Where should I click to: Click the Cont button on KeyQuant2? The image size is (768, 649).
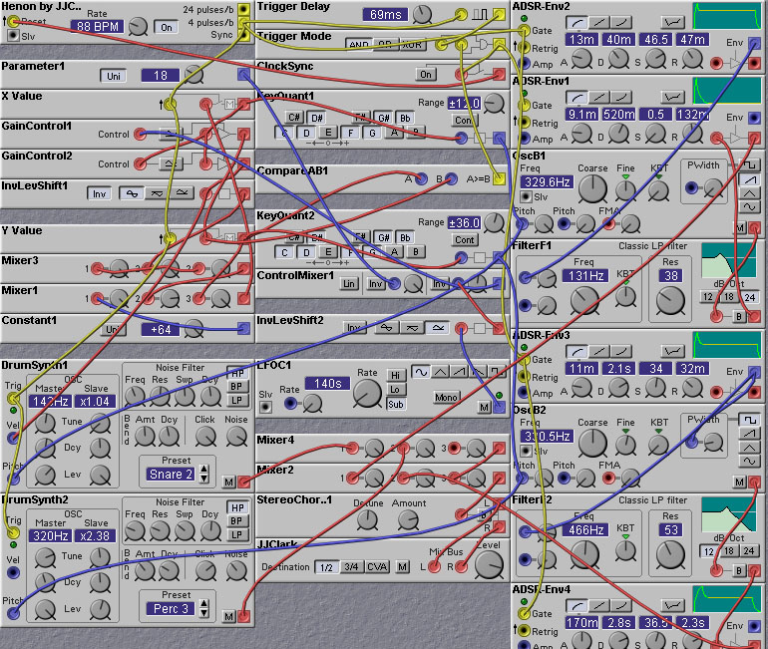point(465,240)
